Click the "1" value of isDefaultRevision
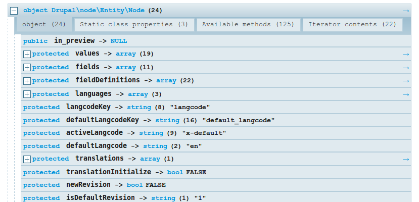The image size is (419, 202). point(200,198)
